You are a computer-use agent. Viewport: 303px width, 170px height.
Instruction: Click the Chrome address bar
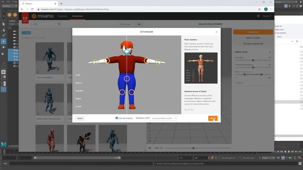(147, 9)
